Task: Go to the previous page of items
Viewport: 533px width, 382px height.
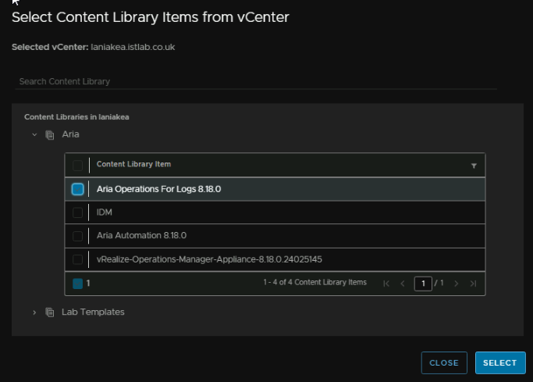Action: point(403,284)
